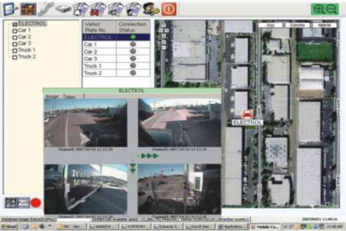
Task: Click the red record circle button
Action: click(x=36, y=203)
